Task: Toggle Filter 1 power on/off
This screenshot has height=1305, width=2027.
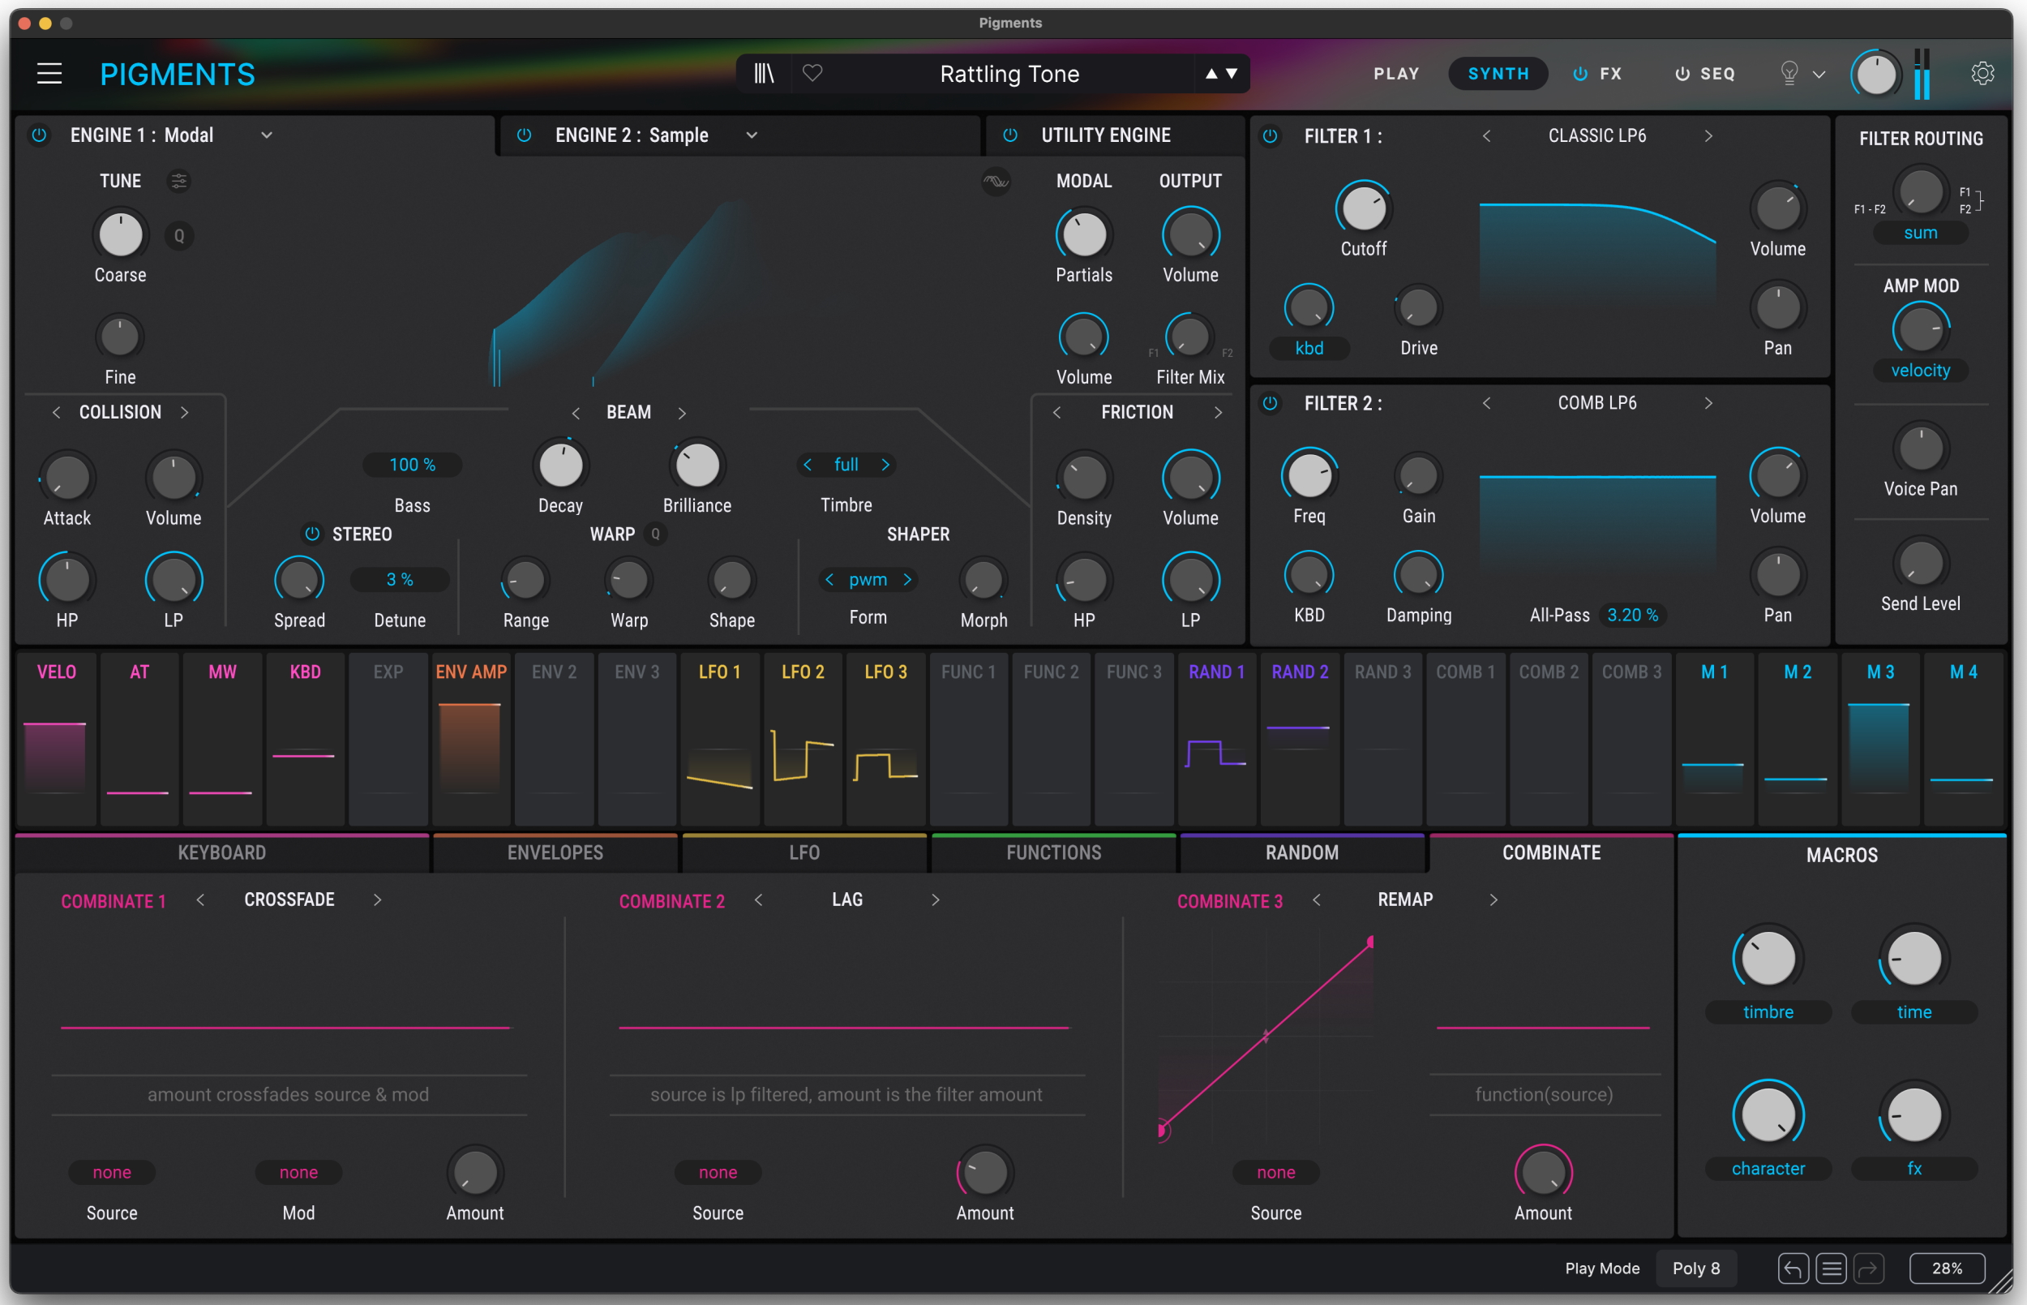Action: (x=1269, y=136)
